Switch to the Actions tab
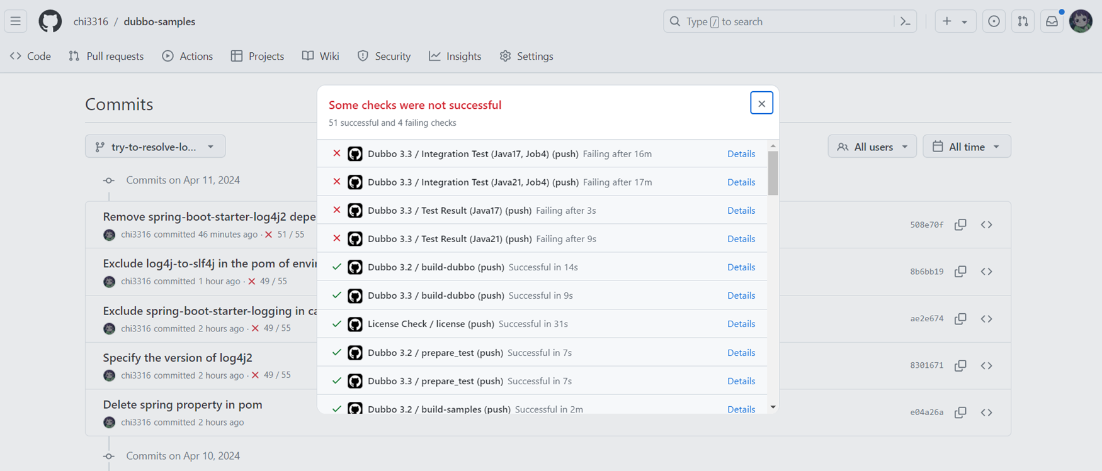The width and height of the screenshot is (1102, 471). 188,56
